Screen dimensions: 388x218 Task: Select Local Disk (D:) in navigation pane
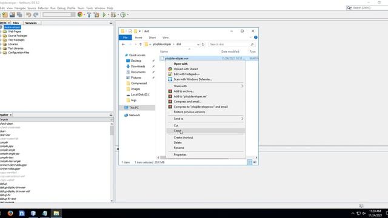pyautogui.click(x=139, y=94)
